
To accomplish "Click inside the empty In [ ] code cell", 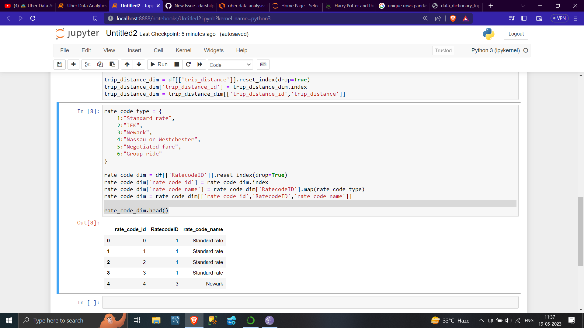I will click(x=213, y=302).
